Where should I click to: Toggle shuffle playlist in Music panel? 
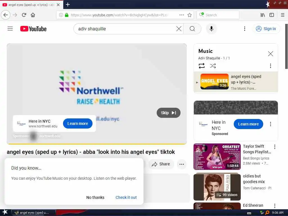213,66
